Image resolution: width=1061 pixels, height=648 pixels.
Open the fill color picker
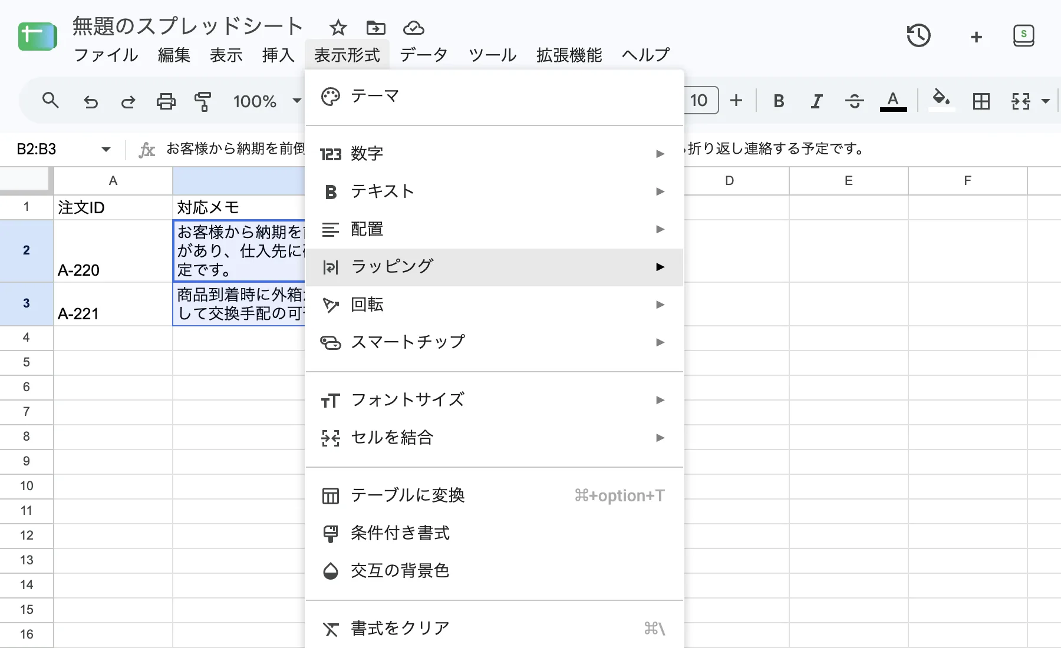tap(941, 99)
